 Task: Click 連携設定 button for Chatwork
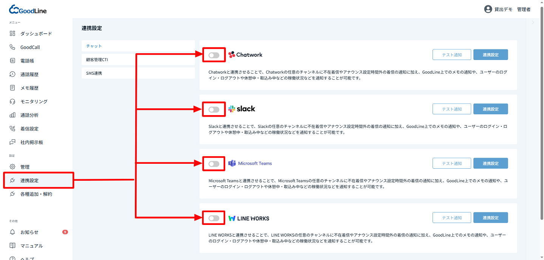pos(490,55)
